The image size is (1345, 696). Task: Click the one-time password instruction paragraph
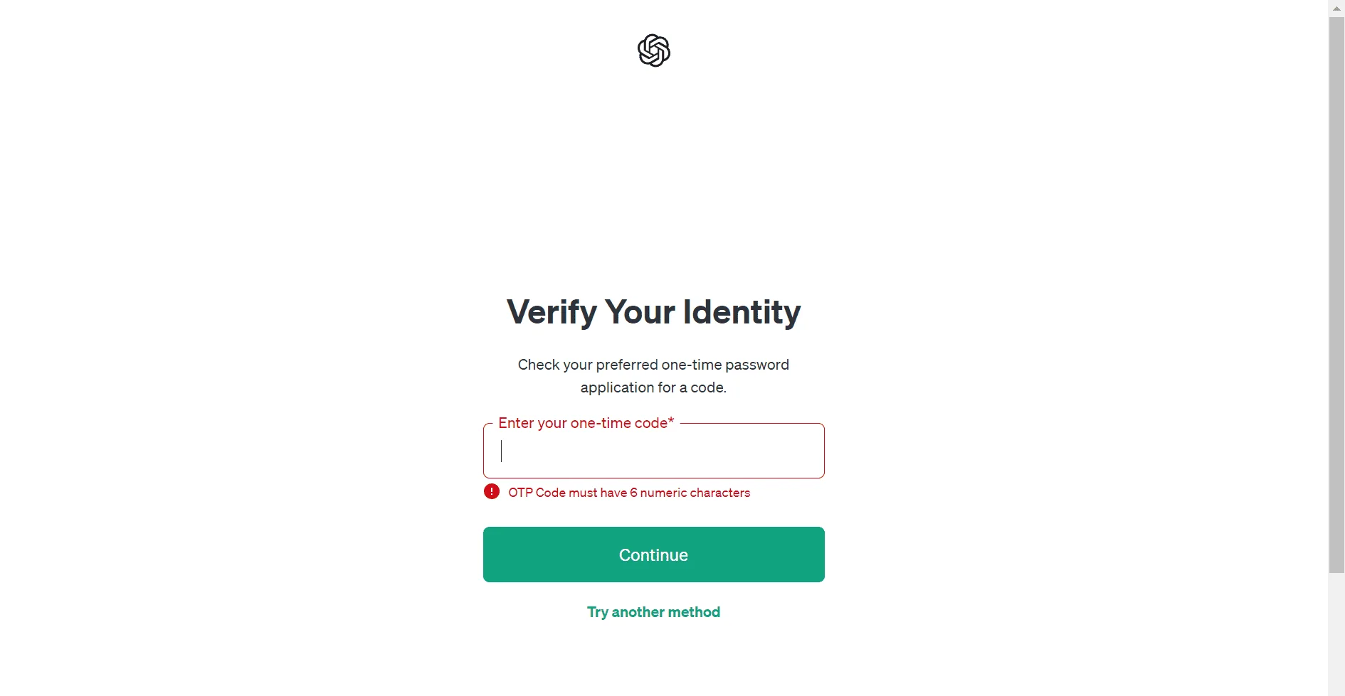[x=653, y=376]
